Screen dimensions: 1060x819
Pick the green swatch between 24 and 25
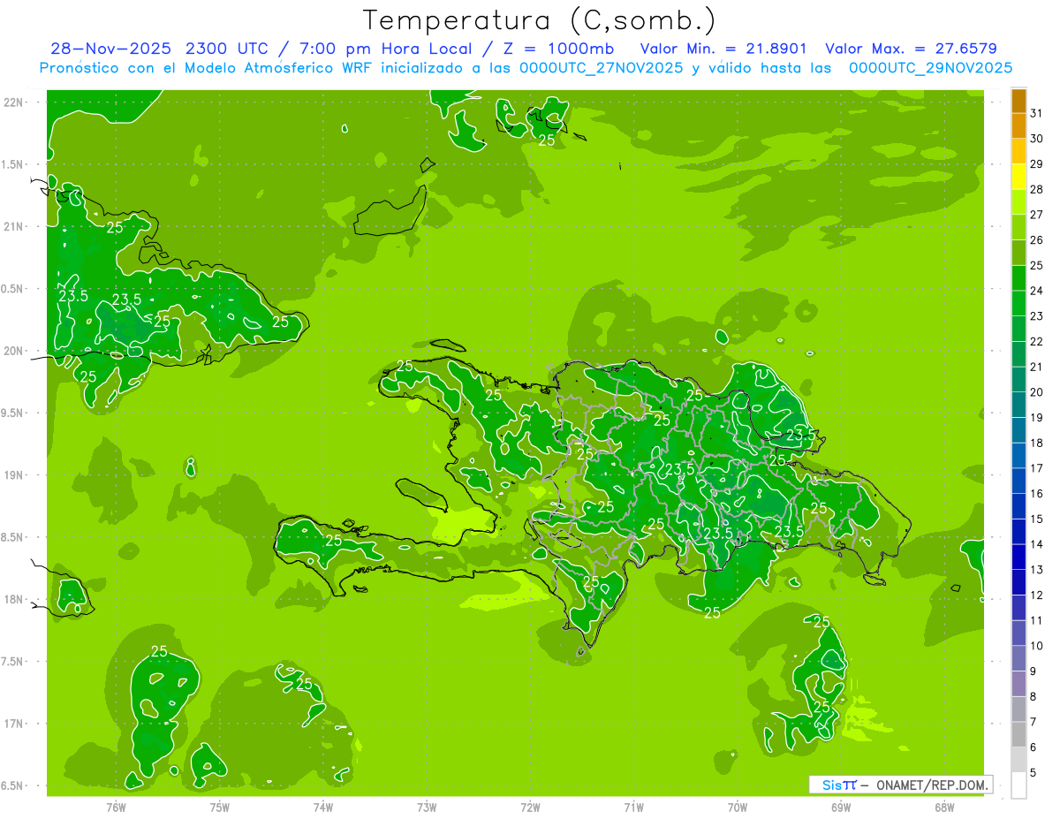point(1018,278)
